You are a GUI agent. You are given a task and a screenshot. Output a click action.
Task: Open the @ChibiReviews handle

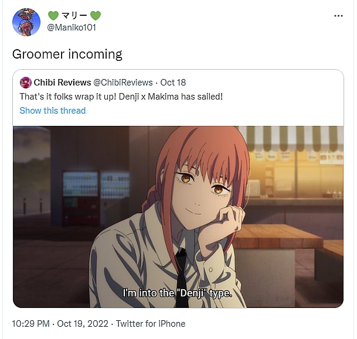tap(123, 83)
